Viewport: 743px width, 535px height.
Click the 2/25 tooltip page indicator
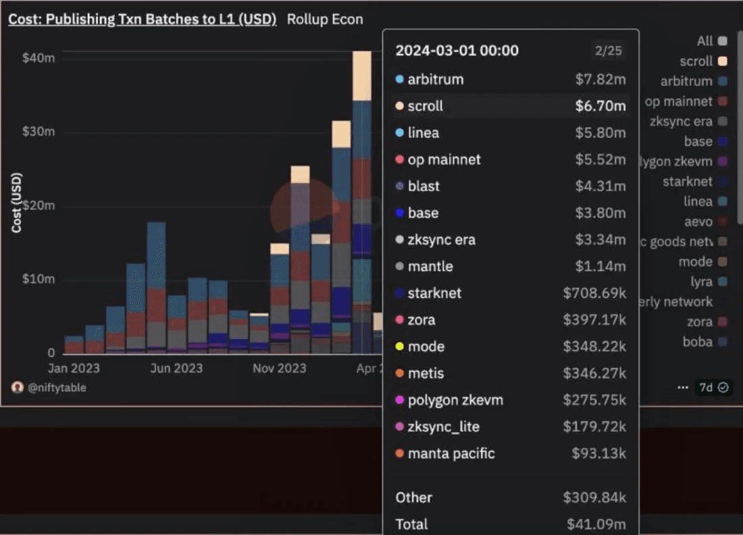609,51
